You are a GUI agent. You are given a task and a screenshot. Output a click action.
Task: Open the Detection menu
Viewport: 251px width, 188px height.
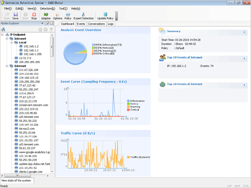(x=48, y=9)
